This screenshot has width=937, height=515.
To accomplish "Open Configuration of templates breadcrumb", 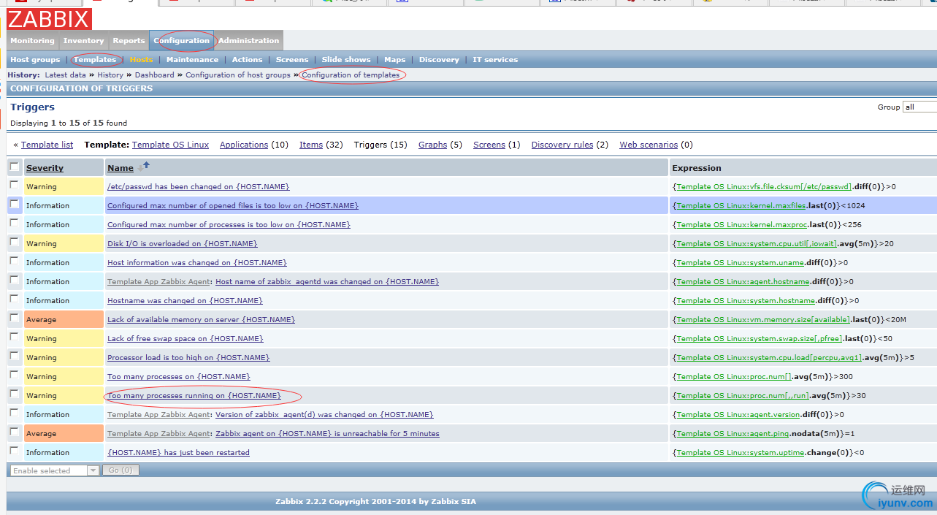I will coord(351,75).
